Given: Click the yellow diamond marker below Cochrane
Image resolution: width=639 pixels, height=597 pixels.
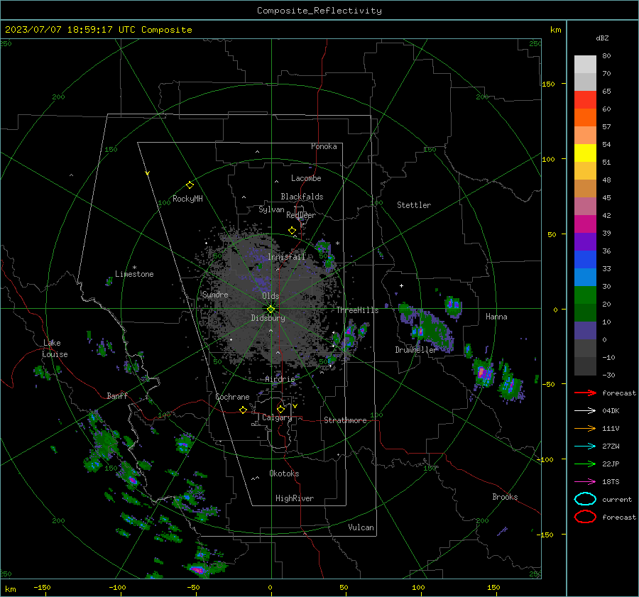Looking at the screenshot, I should [244, 410].
